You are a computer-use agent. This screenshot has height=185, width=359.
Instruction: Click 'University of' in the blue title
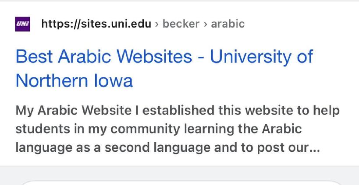261,57
